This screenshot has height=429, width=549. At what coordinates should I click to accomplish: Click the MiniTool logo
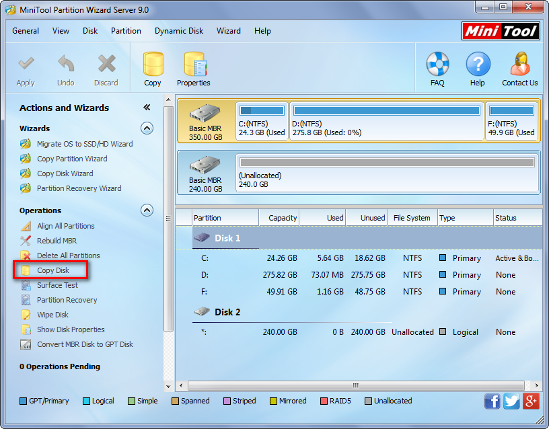click(501, 31)
